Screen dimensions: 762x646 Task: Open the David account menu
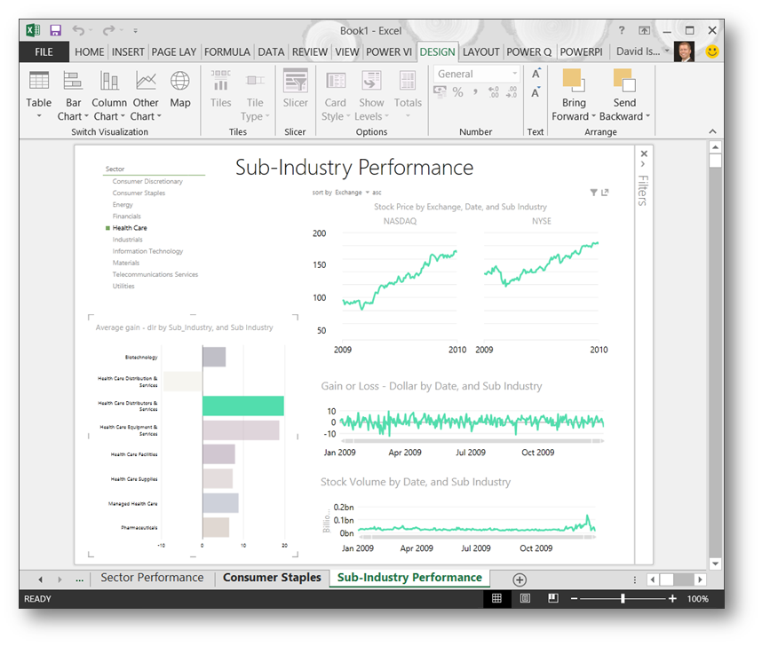coord(642,51)
